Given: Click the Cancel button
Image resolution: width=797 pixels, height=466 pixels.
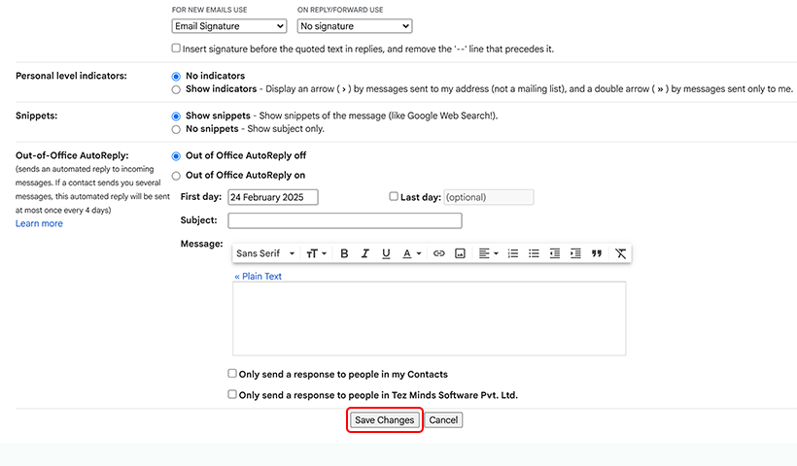Looking at the screenshot, I should [443, 419].
